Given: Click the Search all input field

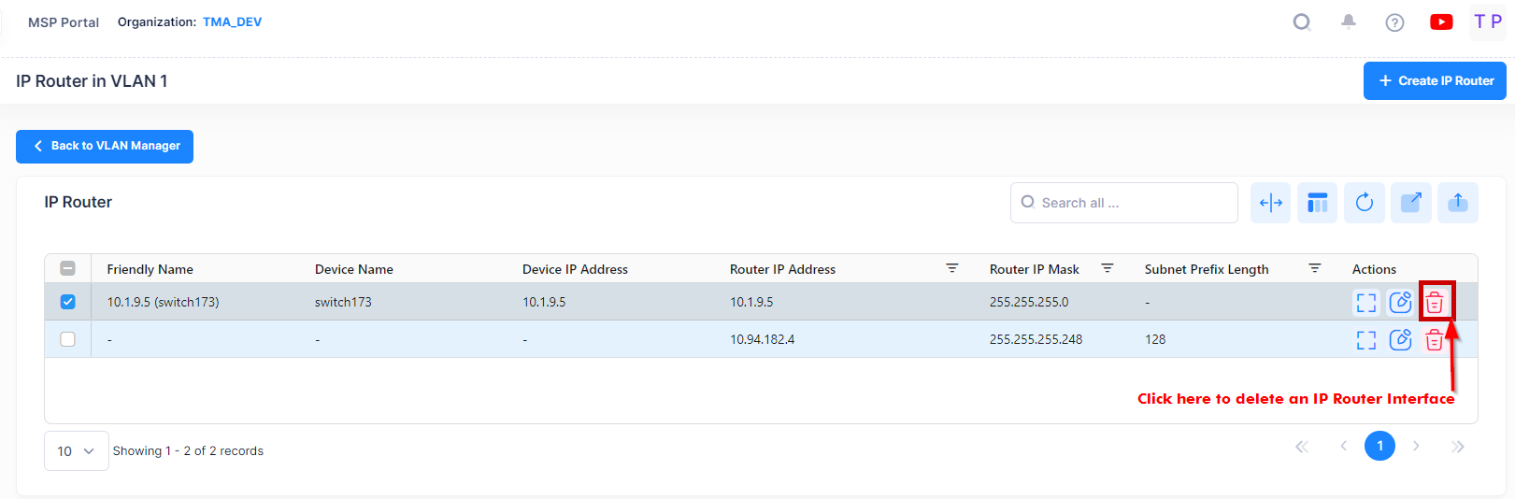Looking at the screenshot, I should point(1131,203).
